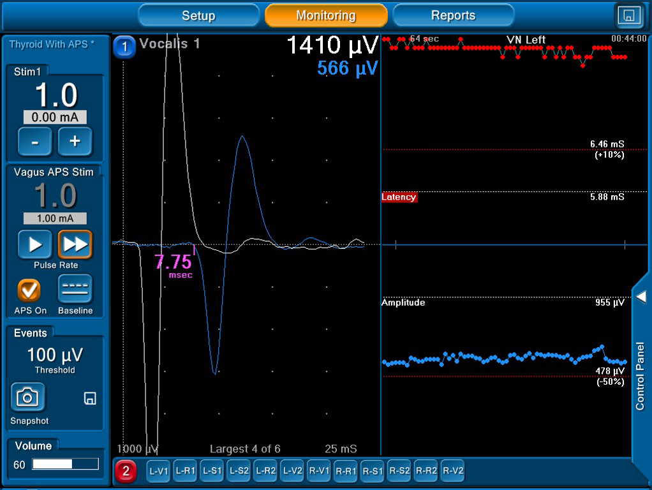Viewport: 652px width, 490px height.
Task: Select the fast-forward pulse rate button
Action: (75, 244)
